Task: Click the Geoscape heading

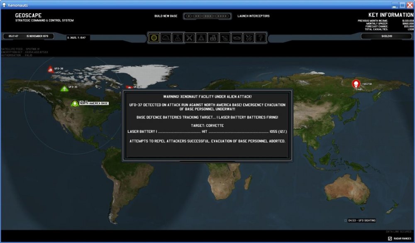Action: tap(28, 15)
